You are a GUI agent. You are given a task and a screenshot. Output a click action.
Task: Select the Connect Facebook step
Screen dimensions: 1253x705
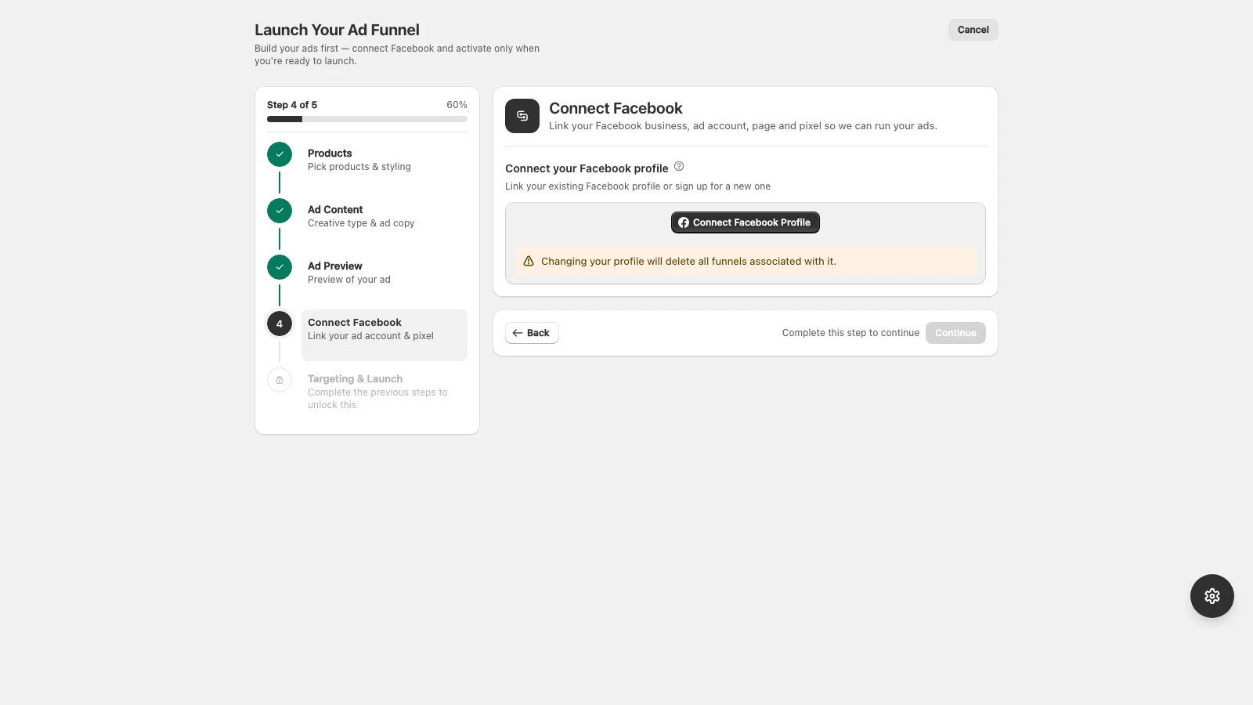click(385, 335)
